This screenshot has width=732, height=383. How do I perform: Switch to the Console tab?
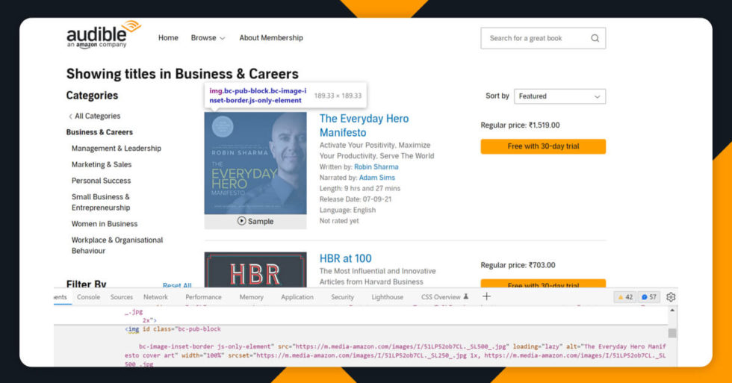coord(88,297)
